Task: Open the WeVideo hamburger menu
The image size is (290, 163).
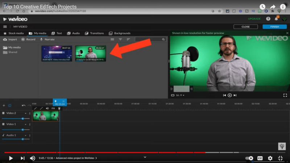Action: point(5,27)
